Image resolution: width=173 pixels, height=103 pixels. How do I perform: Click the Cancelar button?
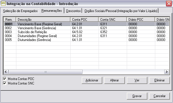coord(159,96)
